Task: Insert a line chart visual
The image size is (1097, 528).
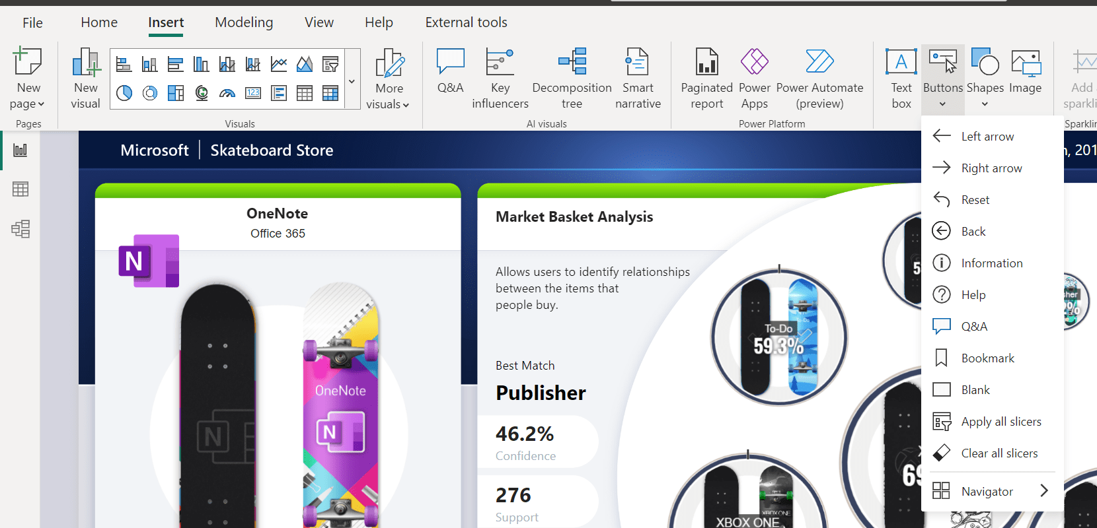Action: (x=279, y=64)
